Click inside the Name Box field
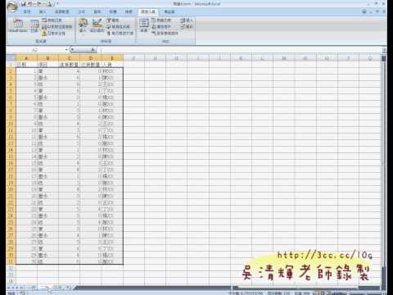Viewport: 393px width, 295px height. point(35,50)
